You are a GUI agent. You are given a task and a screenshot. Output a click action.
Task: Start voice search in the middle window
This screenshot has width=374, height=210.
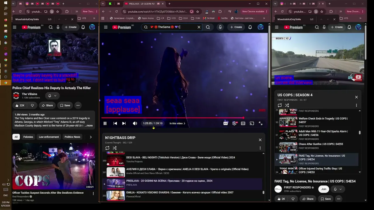tap(220, 27)
